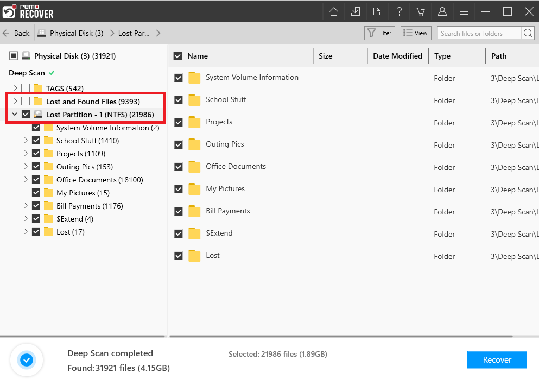
Task: Uncheck the Projects row checkbox in file list
Action: (x=179, y=122)
